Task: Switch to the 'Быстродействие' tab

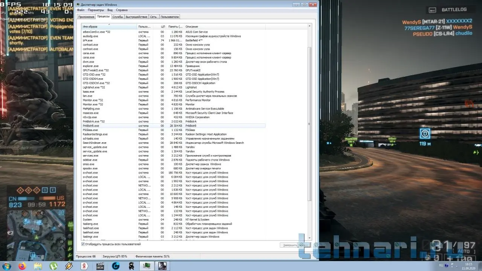Action: pos(136,17)
